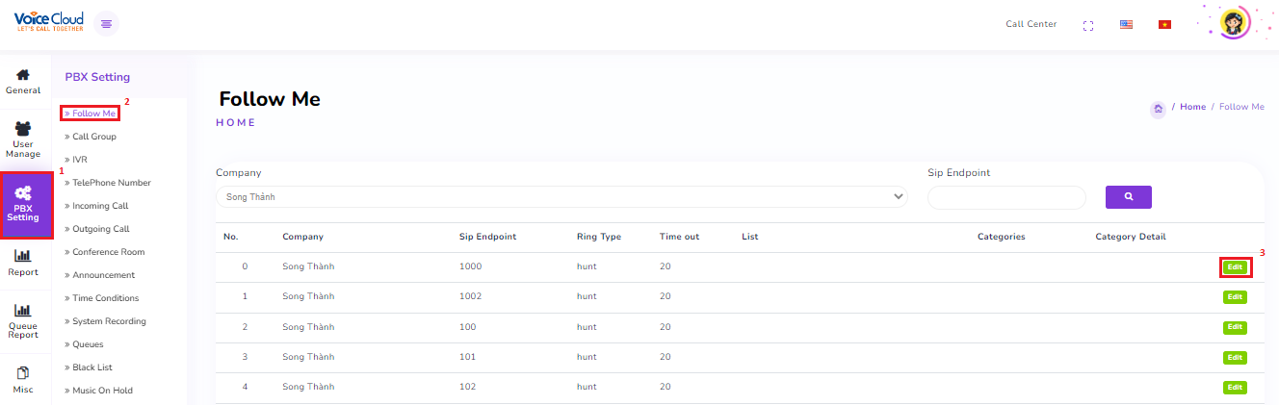The image size is (1279, 405).
Task: Open User Manage sidebar section
Action: (x=23, y=139)
